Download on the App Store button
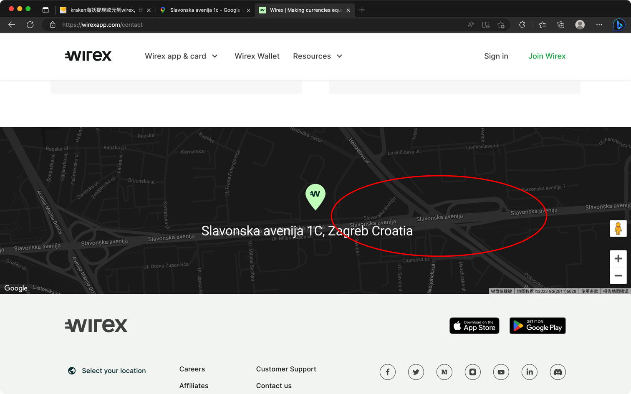The height and width of the screenshot is (394, 631). (x=475, y=326)
